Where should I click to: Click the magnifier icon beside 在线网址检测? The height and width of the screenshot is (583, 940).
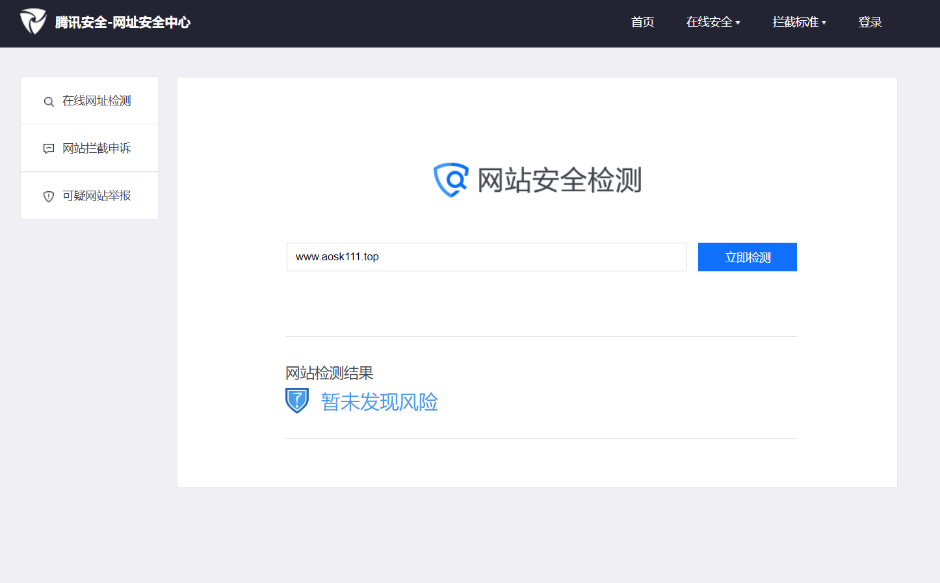49,102
